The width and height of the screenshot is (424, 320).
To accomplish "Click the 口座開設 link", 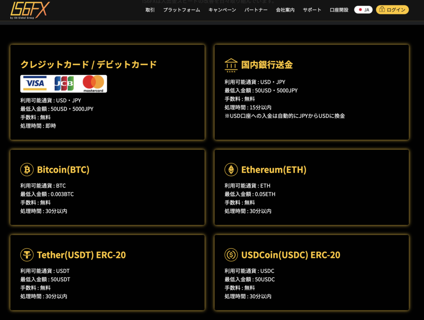I will (339, 10).
